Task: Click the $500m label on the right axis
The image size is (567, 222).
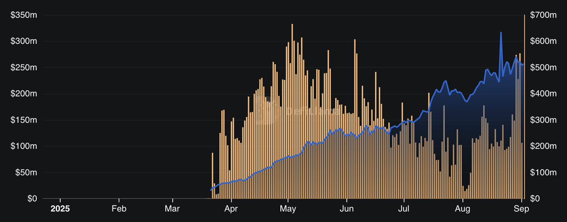Action: [x=543, y=67]
